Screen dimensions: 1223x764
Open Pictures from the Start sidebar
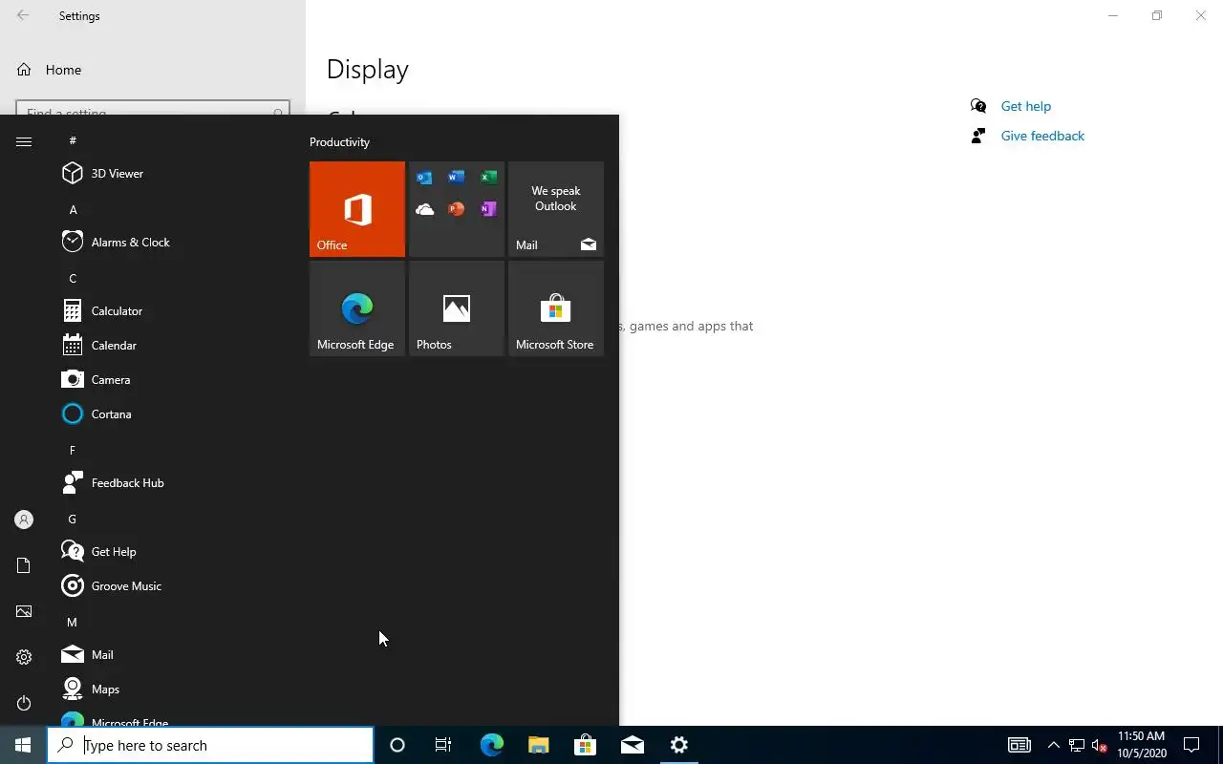pyautogui.click(x=24, y=611)
